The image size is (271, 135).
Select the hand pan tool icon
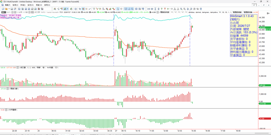201,9
